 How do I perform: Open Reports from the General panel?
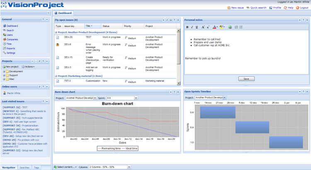click(x=10, y=48)
